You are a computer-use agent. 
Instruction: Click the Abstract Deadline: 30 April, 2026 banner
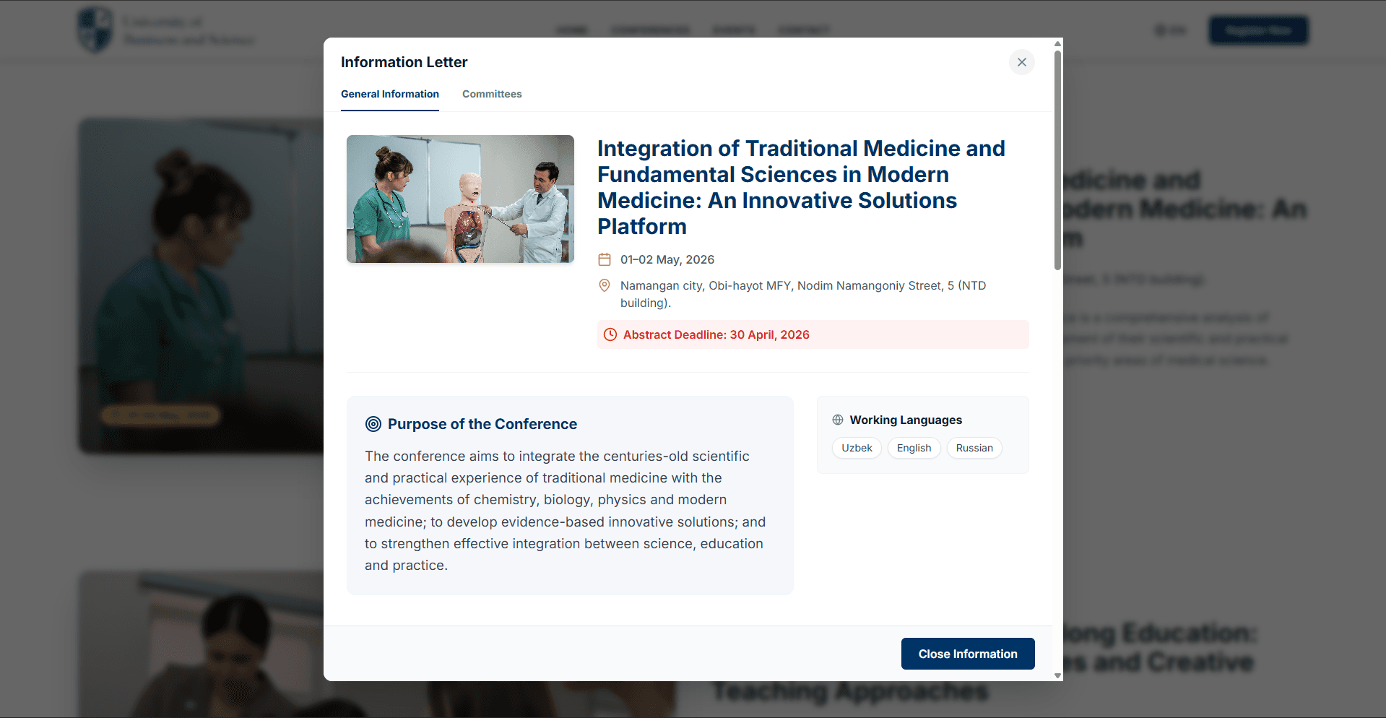813,334
